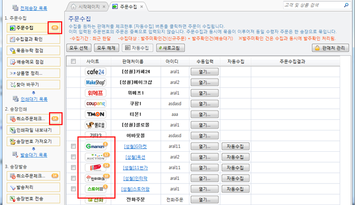Click 열기 button for 카페24 row
Viewport: 355px width, 205px height.
tap(205, 72)
